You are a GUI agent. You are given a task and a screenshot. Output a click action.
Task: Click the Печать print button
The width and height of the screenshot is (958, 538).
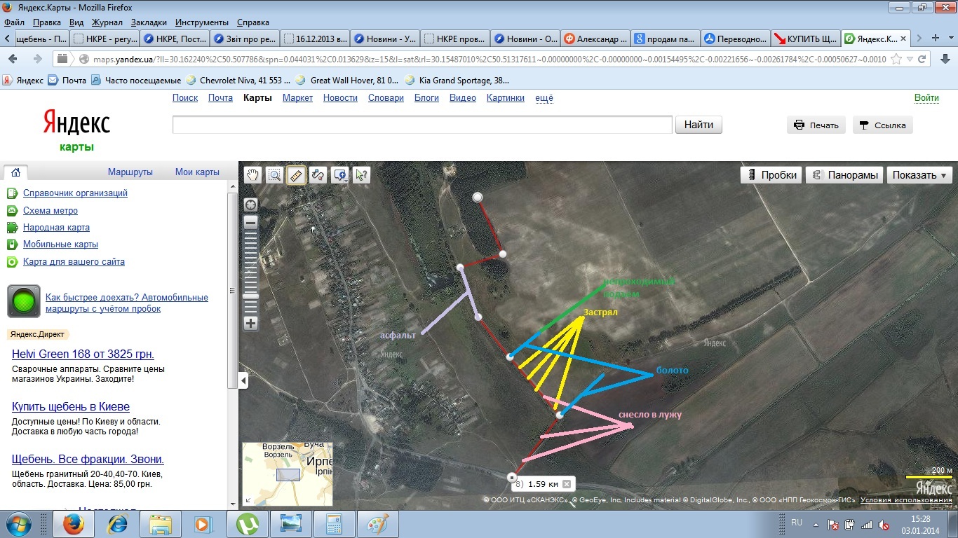pyautogui.click(x=816, y=125)
